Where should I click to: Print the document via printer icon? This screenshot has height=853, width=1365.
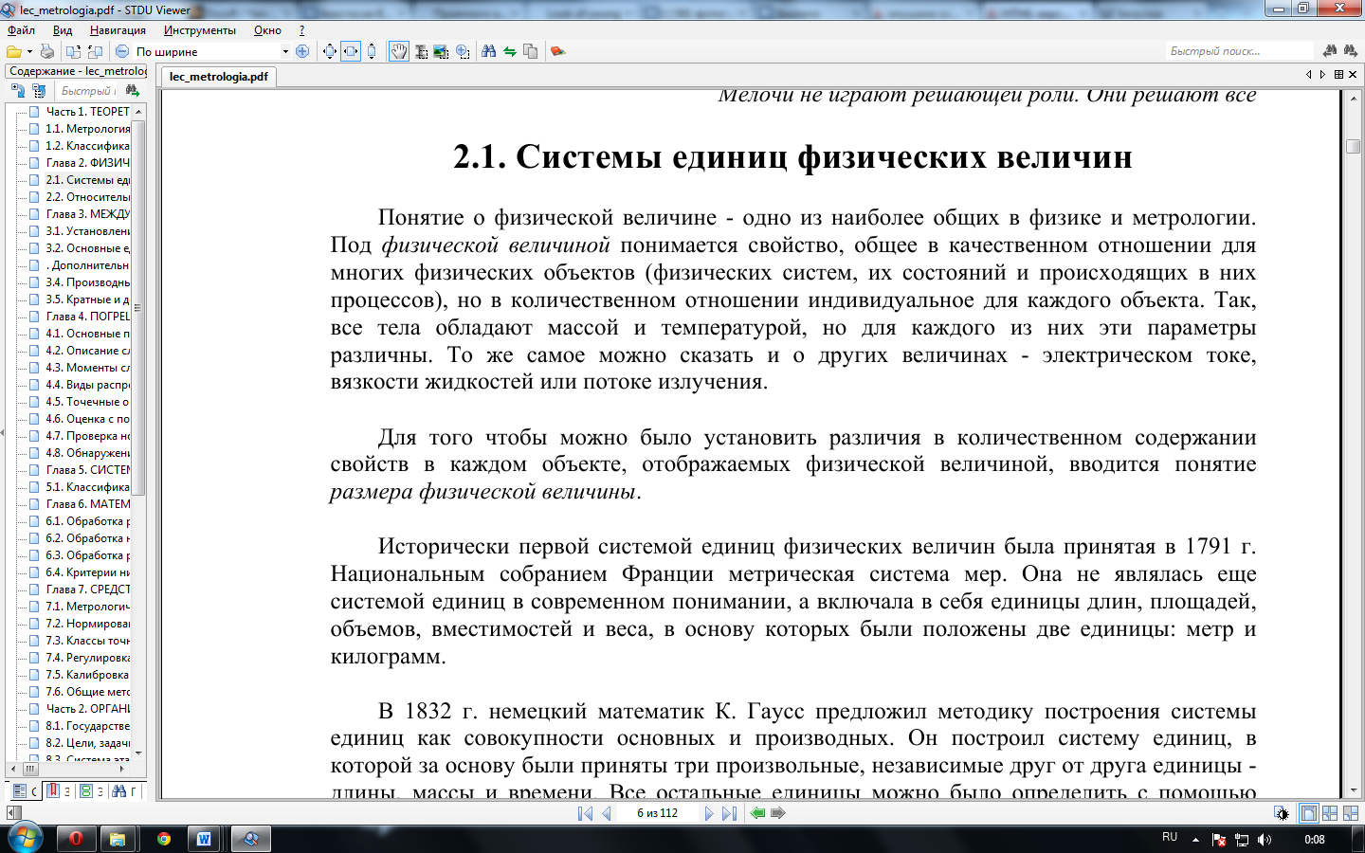pyautogui.click(x=47, y=51)
